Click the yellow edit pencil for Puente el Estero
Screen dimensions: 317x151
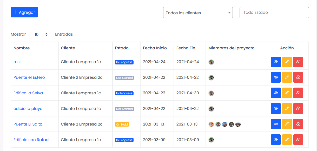(x=287, y=77)
